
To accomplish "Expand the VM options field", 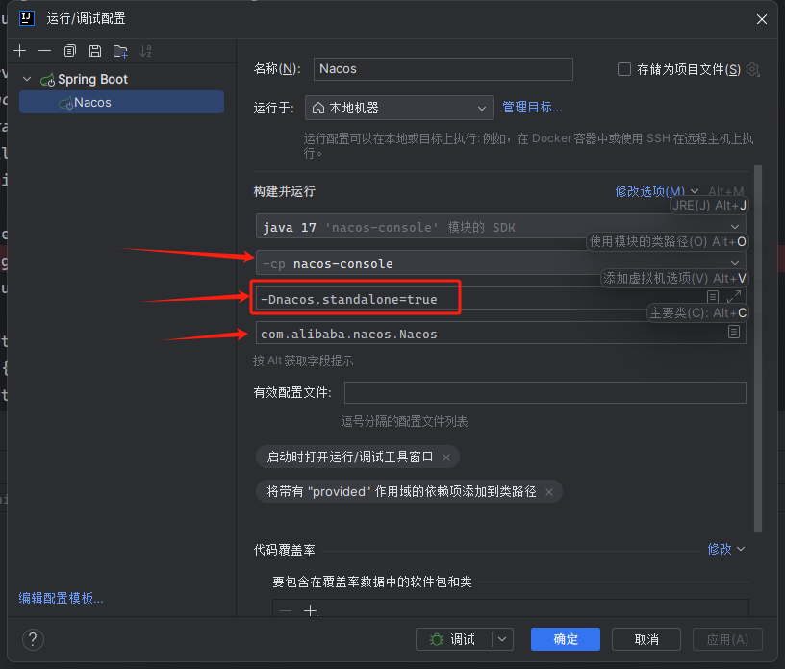I will 734,297.
